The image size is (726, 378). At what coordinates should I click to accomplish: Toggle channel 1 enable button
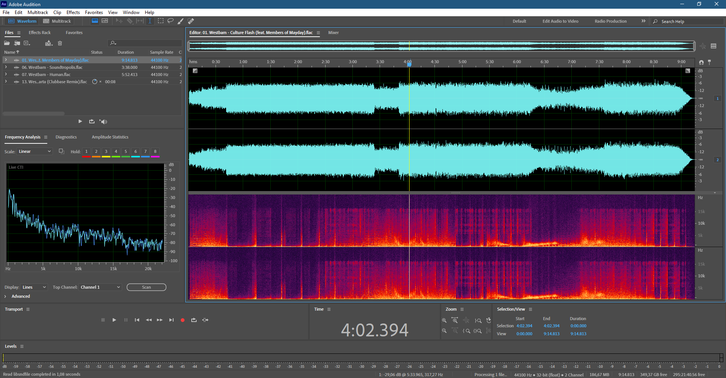point(718,98)
